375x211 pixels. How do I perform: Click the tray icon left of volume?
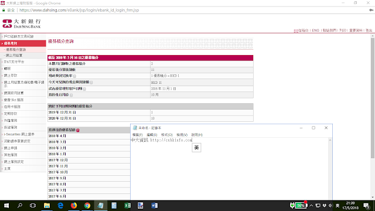point(324,206)
